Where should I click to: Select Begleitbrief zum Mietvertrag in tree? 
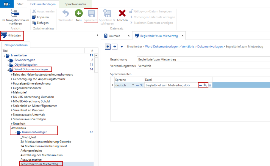[x=39, y=164]
